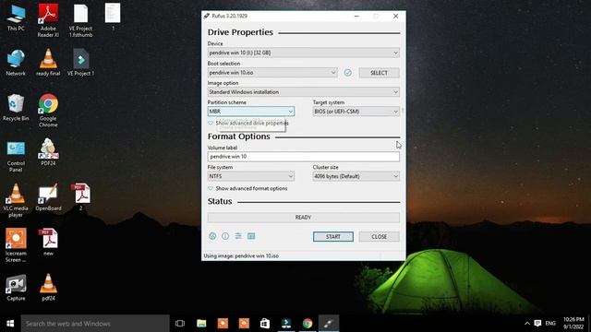Screen dimensions: 591x332
Task: Select PDF file named new on desktop
Action: [48, 242]
